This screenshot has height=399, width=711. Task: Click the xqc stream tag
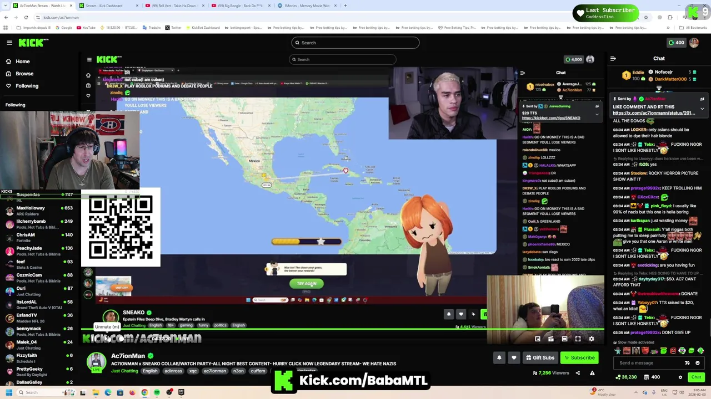[193, 371]
